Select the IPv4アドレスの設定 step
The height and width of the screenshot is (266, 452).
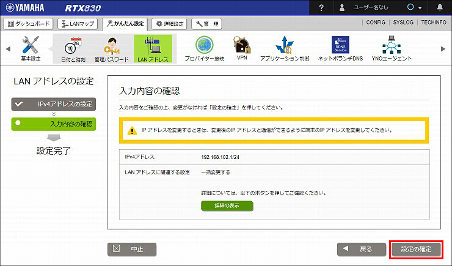54,104
